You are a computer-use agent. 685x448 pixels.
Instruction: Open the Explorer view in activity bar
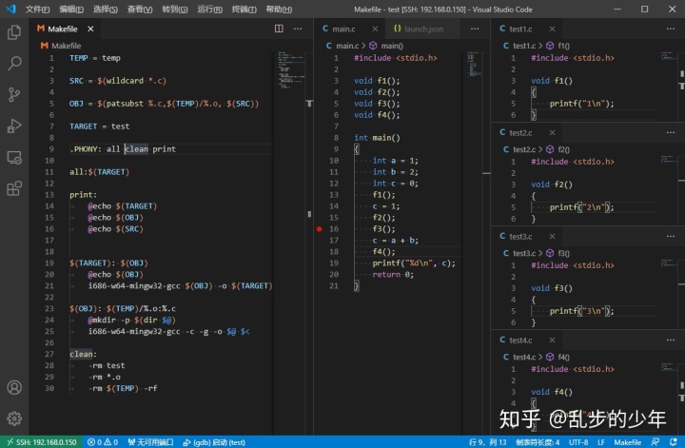(14, 32)
